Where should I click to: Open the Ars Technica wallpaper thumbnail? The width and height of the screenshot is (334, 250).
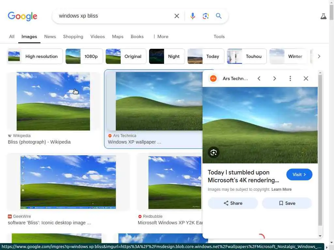(159, 101)
